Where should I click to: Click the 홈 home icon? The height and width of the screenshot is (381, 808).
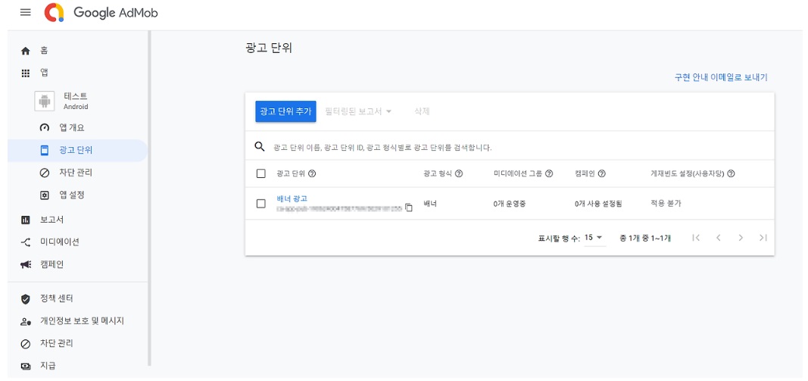click(25, 51)
